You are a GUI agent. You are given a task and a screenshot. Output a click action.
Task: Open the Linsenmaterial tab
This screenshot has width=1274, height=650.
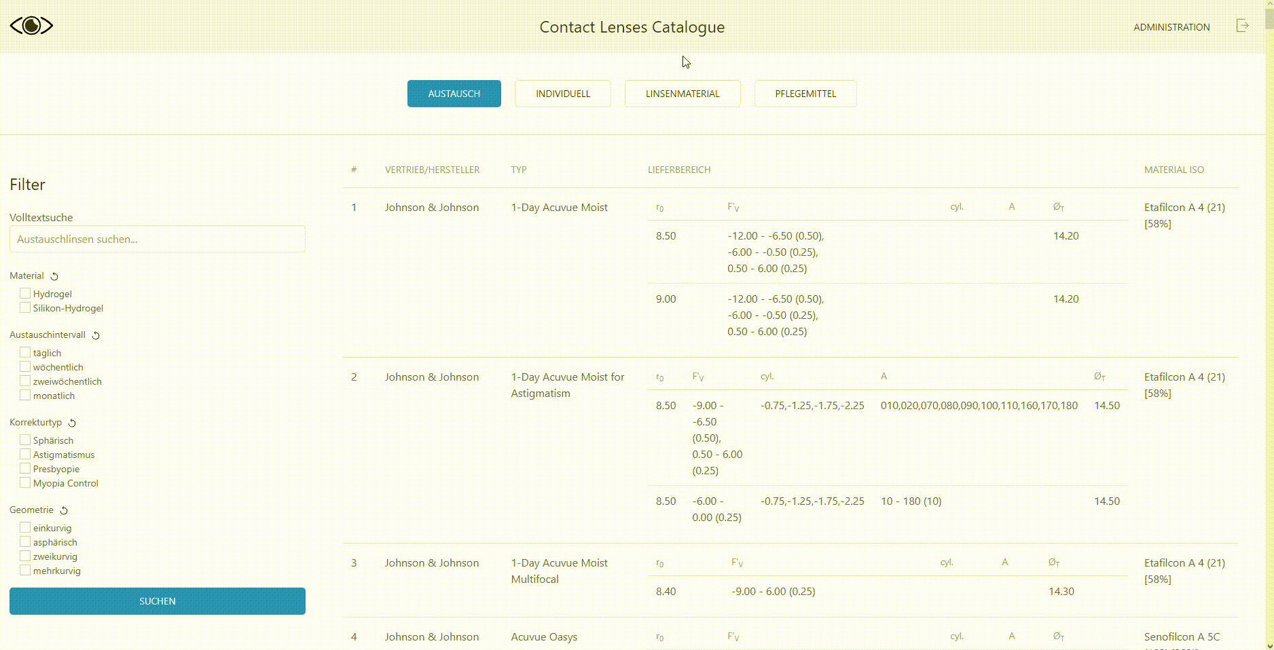point(682,94)
